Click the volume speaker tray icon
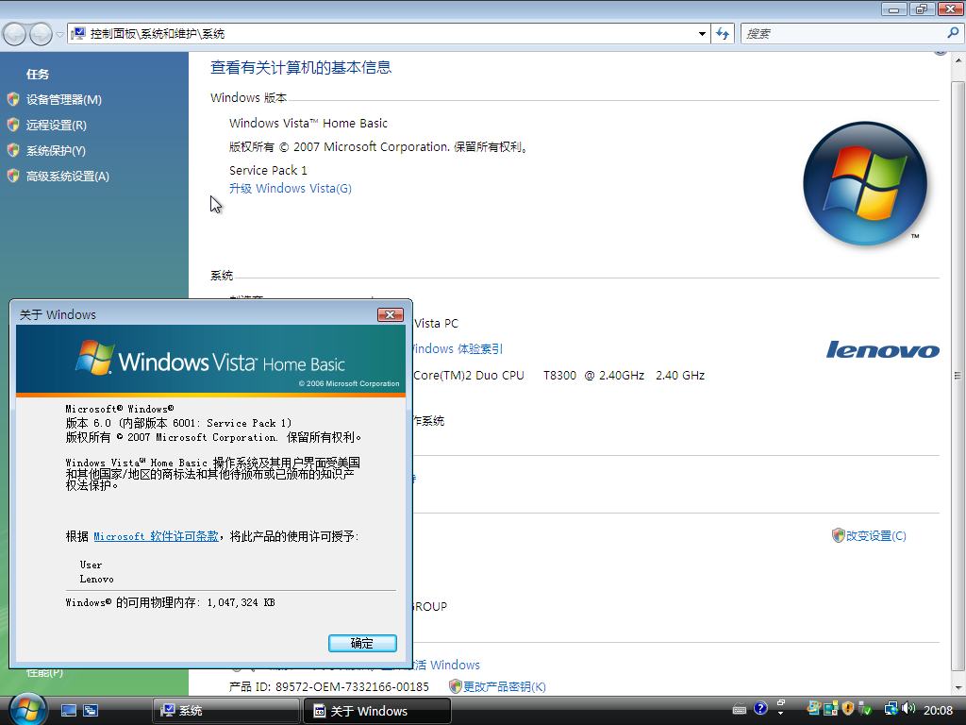The width and height of the screenshot is (966, 725). [x=908, y=709]
